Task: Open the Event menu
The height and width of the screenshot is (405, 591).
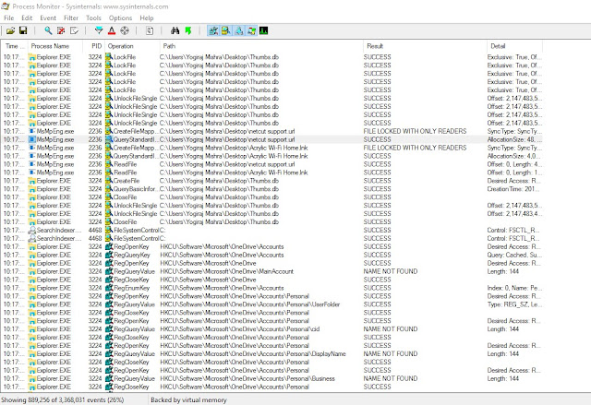Action: [x=48, y=18]
